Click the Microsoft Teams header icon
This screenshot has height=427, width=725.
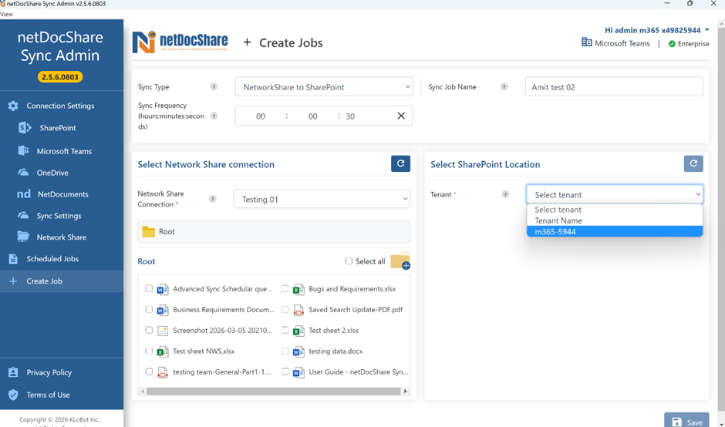586,42
